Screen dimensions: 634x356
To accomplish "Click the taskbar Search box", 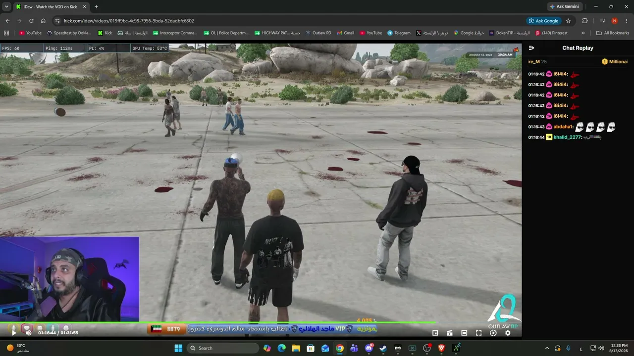I will pyautogui.click(x=223, y=348).
